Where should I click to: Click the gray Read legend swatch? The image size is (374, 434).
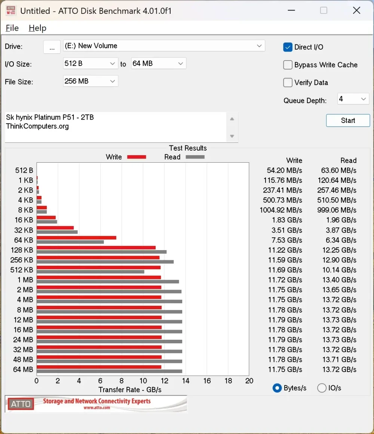(195, 157)
